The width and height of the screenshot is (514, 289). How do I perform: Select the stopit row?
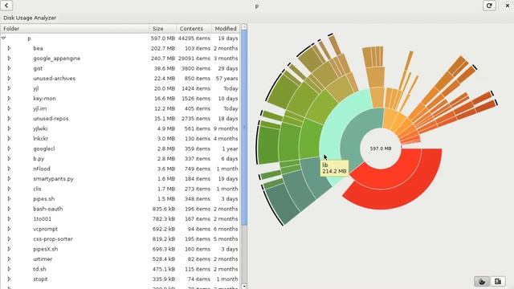(120, 279)
